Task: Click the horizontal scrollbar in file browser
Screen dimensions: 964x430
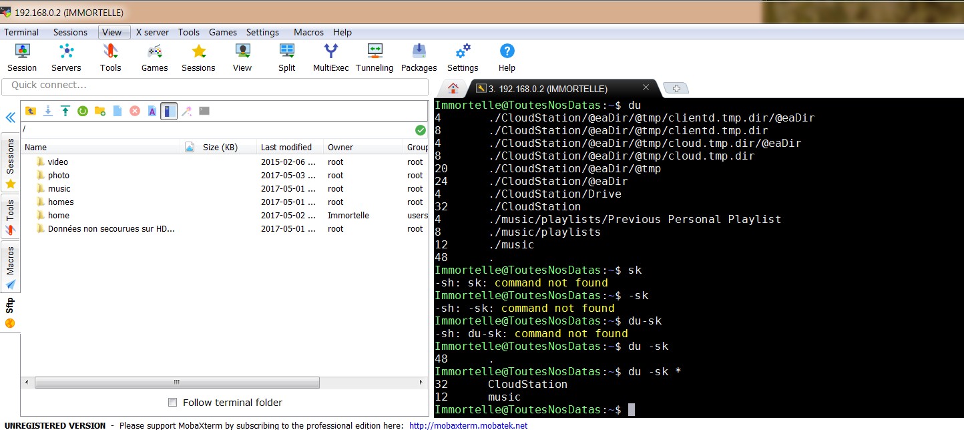Action: pyautogui.click(x=177, y=383)
